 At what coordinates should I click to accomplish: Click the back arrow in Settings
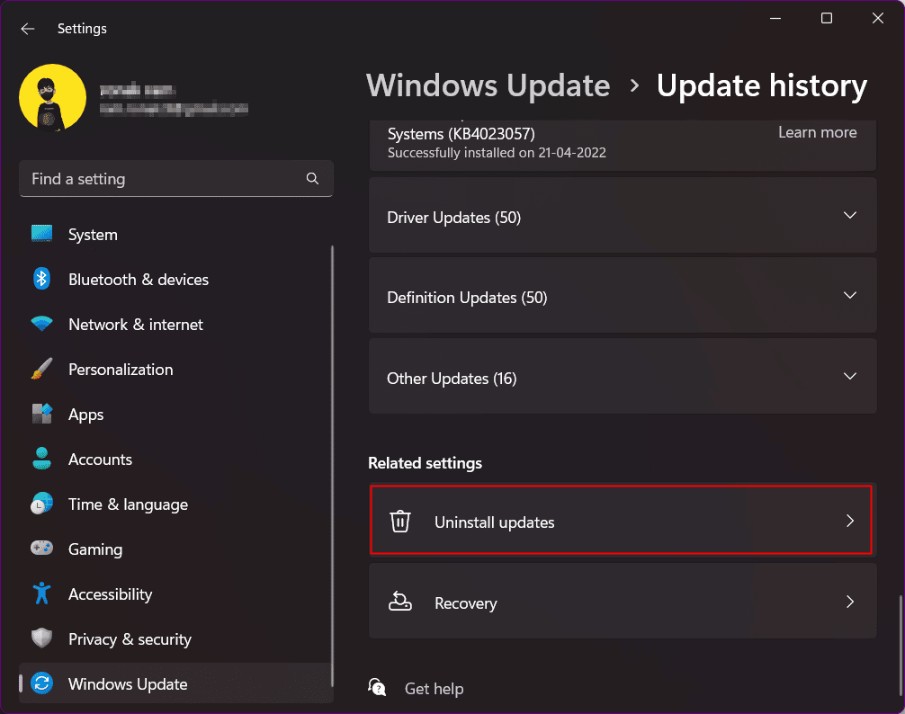[28, 29]
